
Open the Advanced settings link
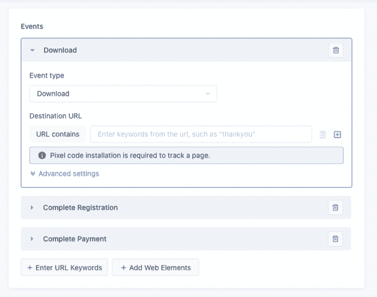coord(69,174)
